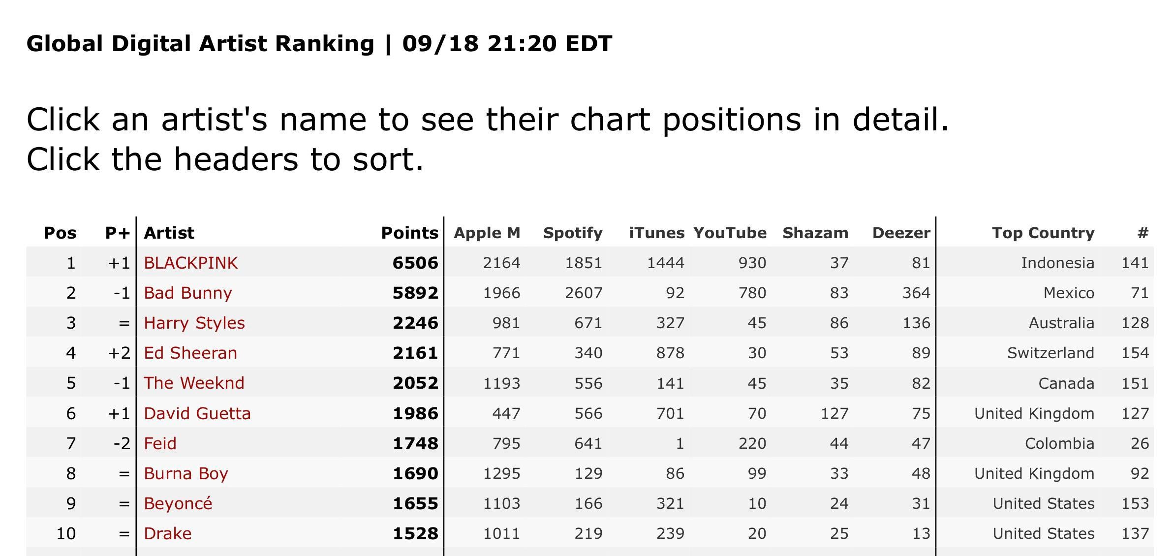1174x556 pixels.
Task: Sort by Shazam column header
Action: click(815, 233)
